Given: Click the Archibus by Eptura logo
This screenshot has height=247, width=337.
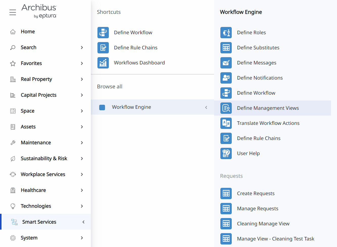Looking at the screenshot, I should click(39, 11).
